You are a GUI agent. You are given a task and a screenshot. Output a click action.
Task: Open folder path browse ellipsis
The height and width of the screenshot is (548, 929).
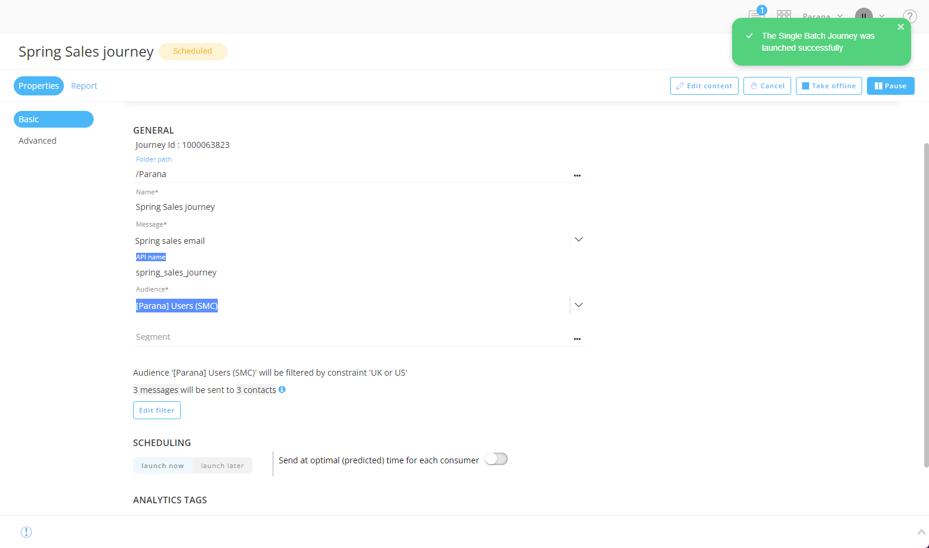[577, 175]
